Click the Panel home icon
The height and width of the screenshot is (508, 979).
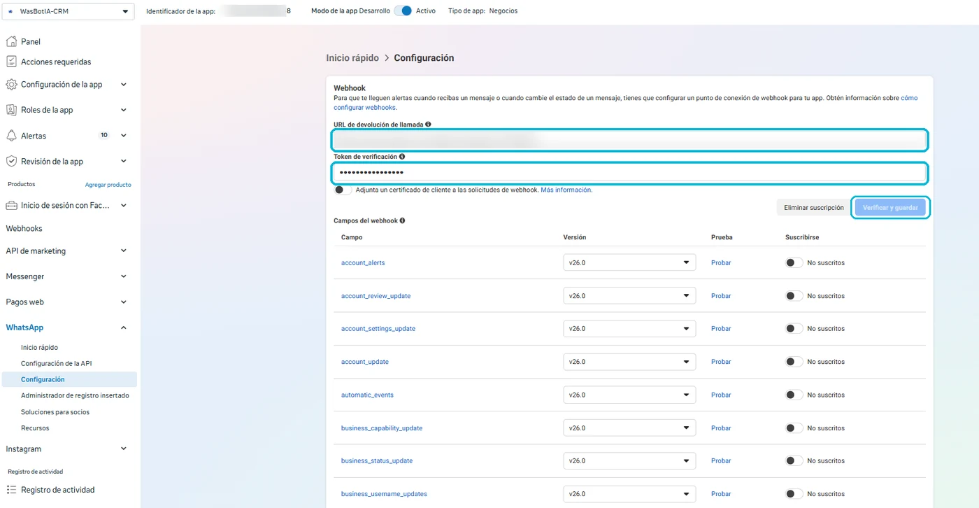11,41
